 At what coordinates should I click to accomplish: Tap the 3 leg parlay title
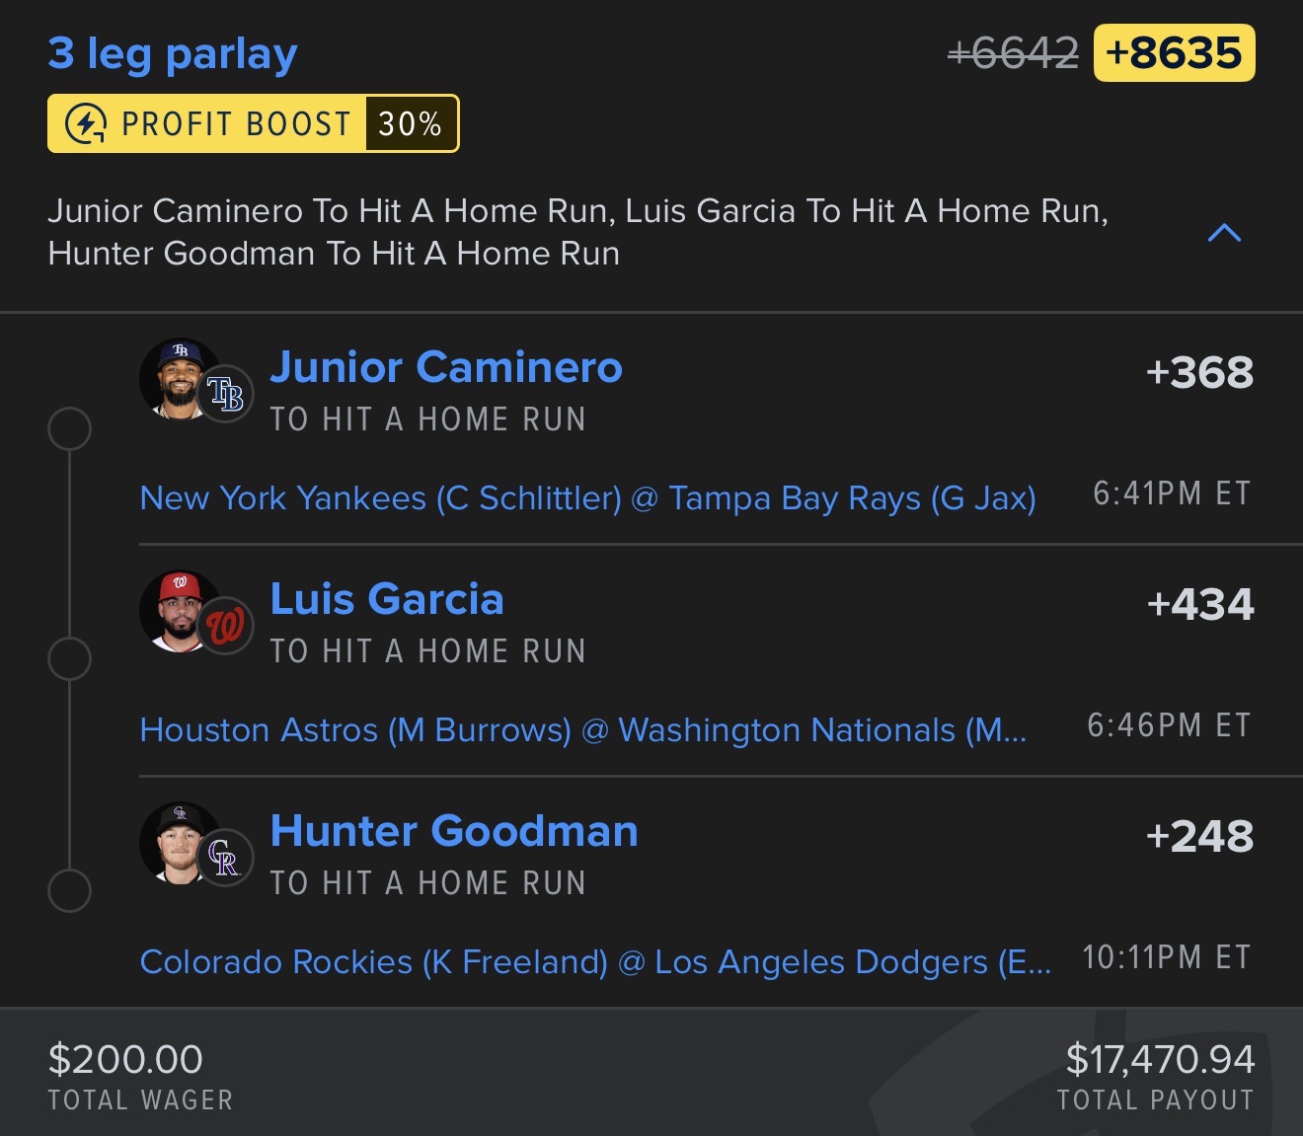click(x=173, y=54)
